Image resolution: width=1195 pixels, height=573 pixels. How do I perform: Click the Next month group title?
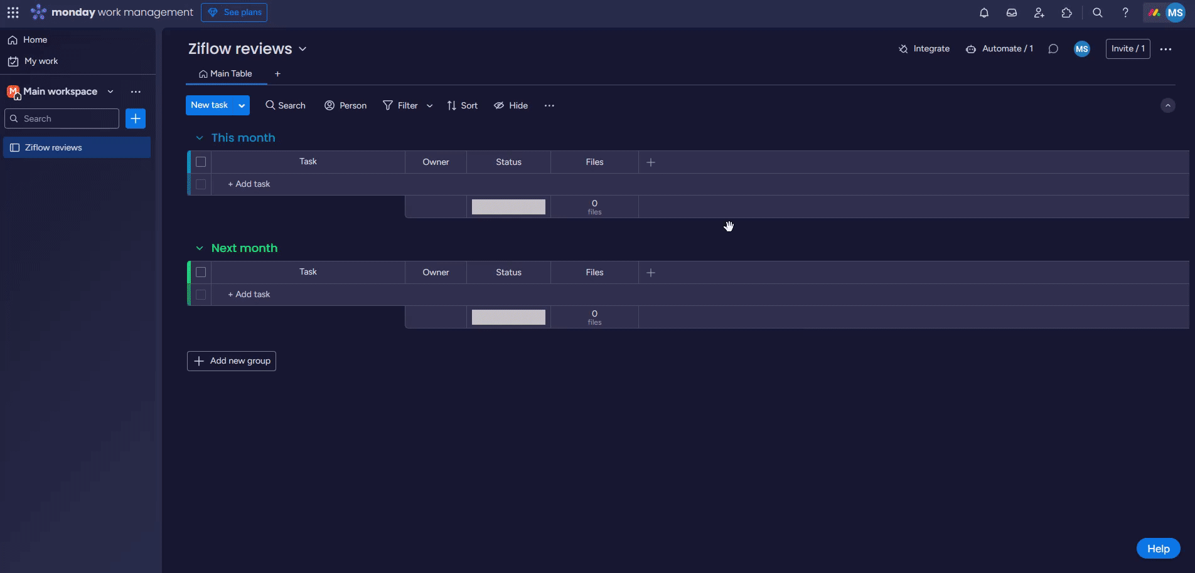tap(245, 248)
